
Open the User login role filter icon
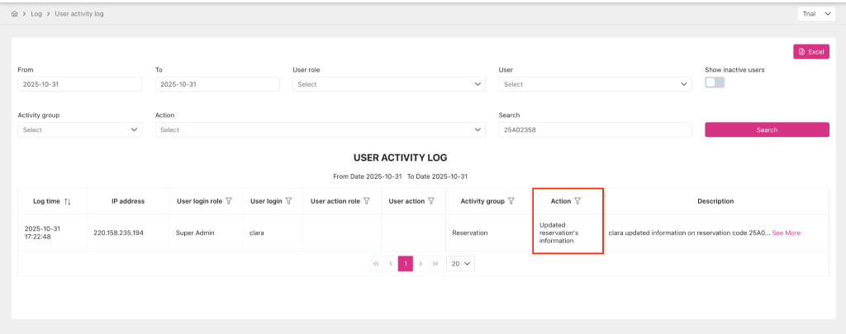229,201
